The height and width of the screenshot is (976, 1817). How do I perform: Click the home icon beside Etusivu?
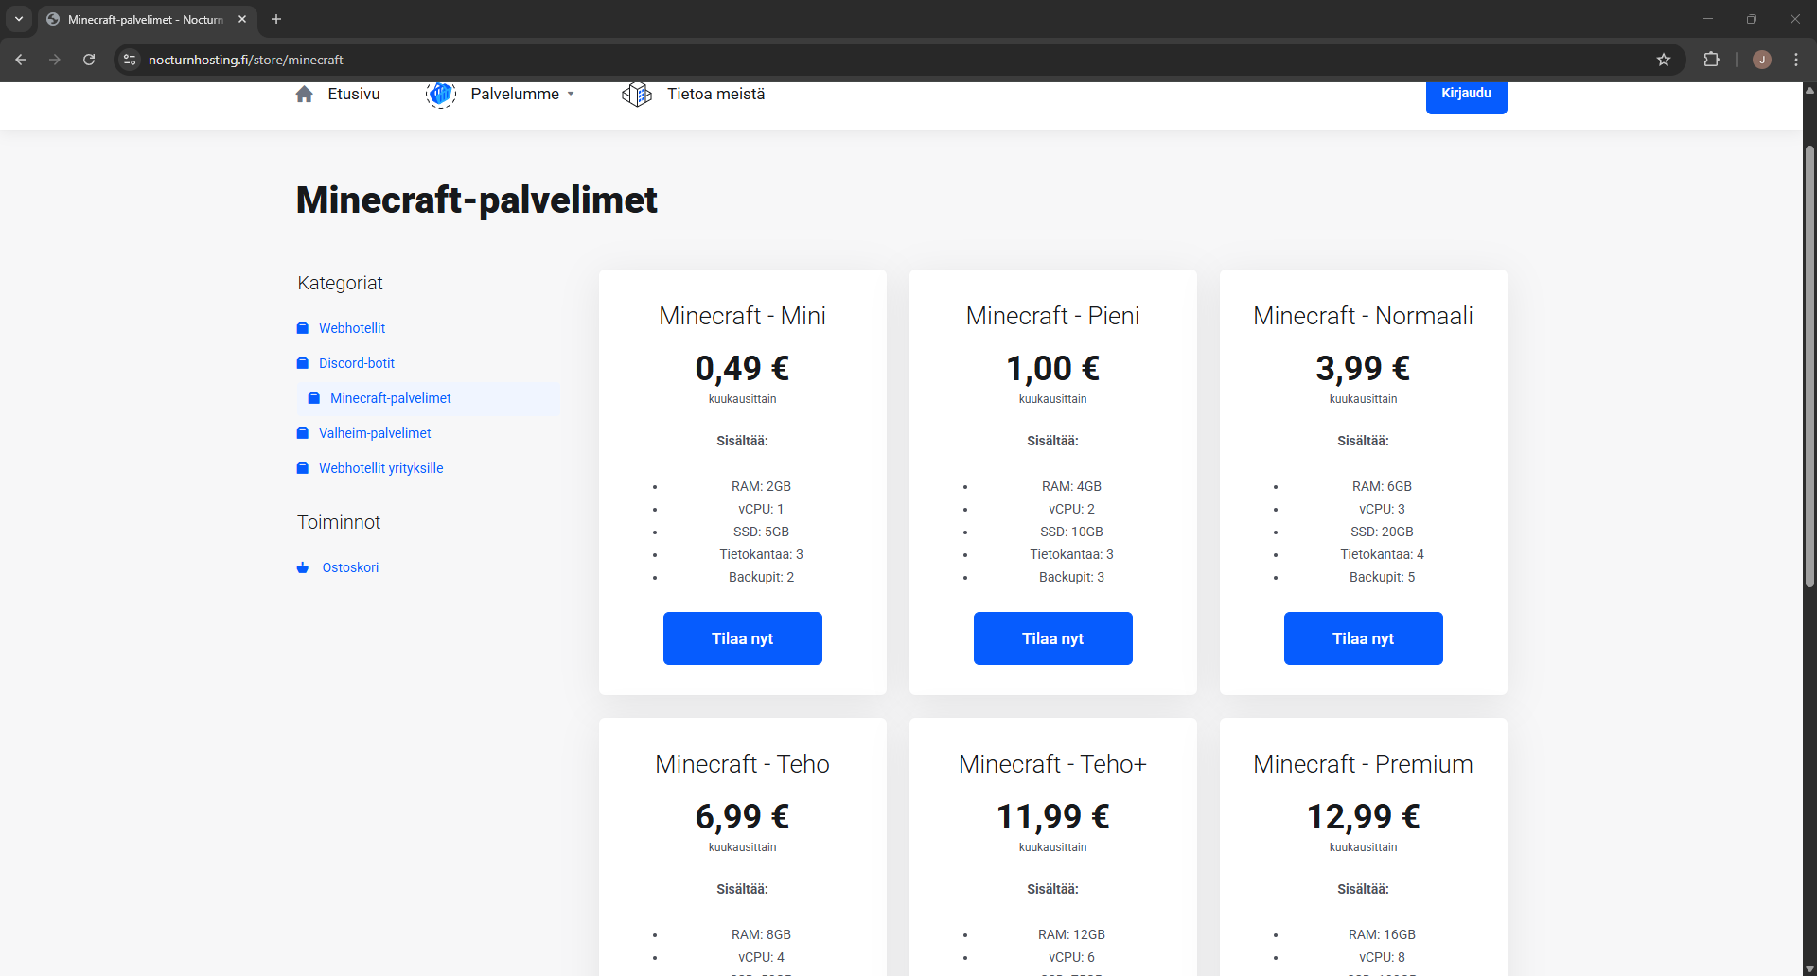tap(304, 95)
